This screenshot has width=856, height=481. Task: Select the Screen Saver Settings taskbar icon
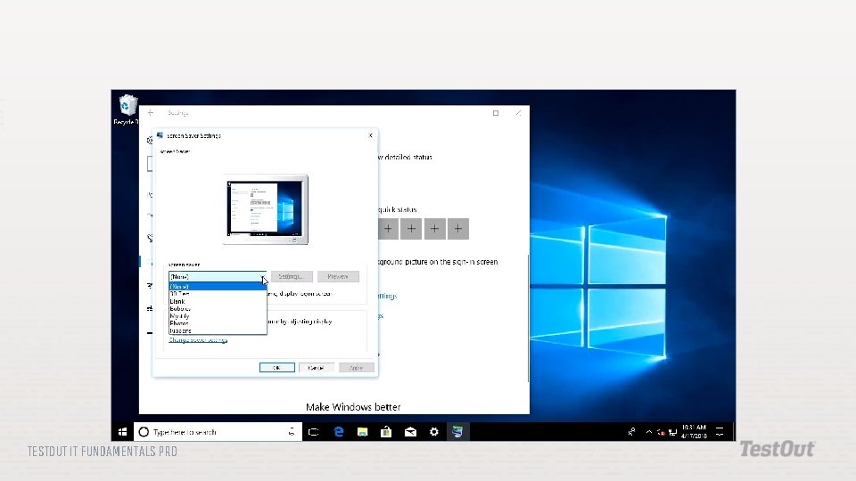point(457,432)
